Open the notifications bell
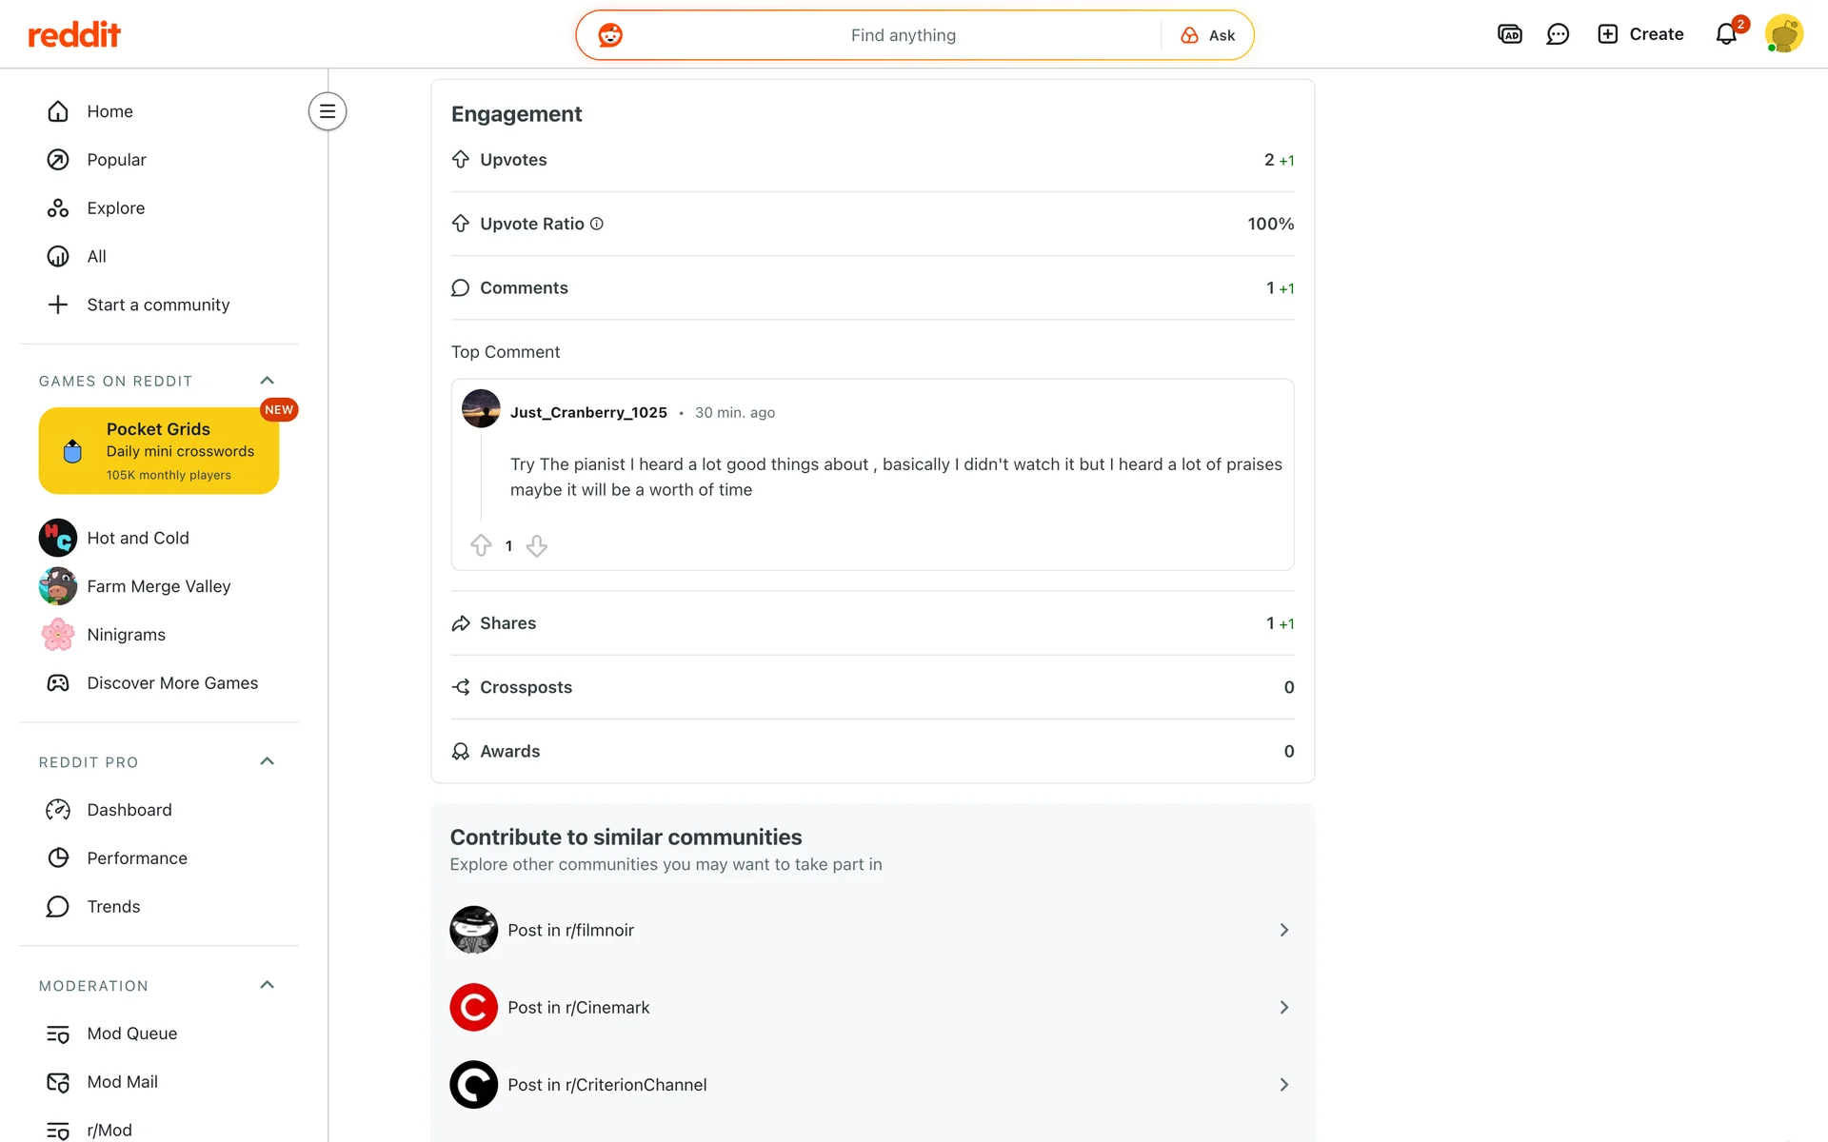Screen dimensions: 1828x1142 1725,34
